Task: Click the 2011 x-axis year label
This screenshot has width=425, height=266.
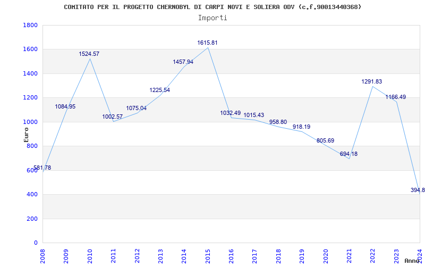Action: click(113, 256)
